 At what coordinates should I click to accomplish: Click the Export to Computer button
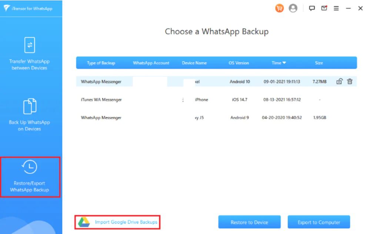coord(319,222)
